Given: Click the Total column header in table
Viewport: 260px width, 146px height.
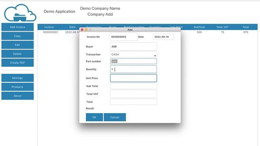Looking at the screenshot, I should tap(245, 27).
